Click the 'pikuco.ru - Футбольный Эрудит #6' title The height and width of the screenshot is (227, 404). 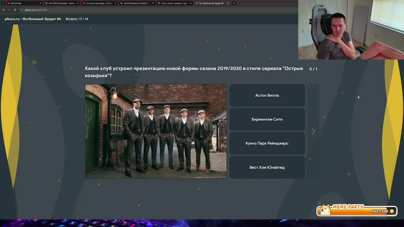pyautogui.click(x=33, y=19)
